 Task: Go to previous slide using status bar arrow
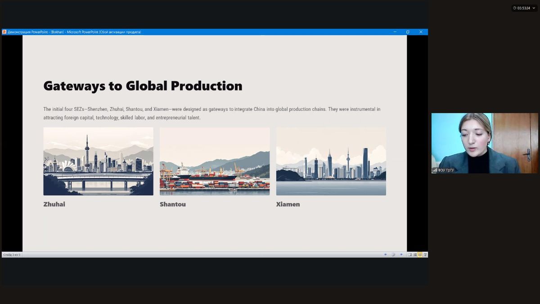(385, 254)
